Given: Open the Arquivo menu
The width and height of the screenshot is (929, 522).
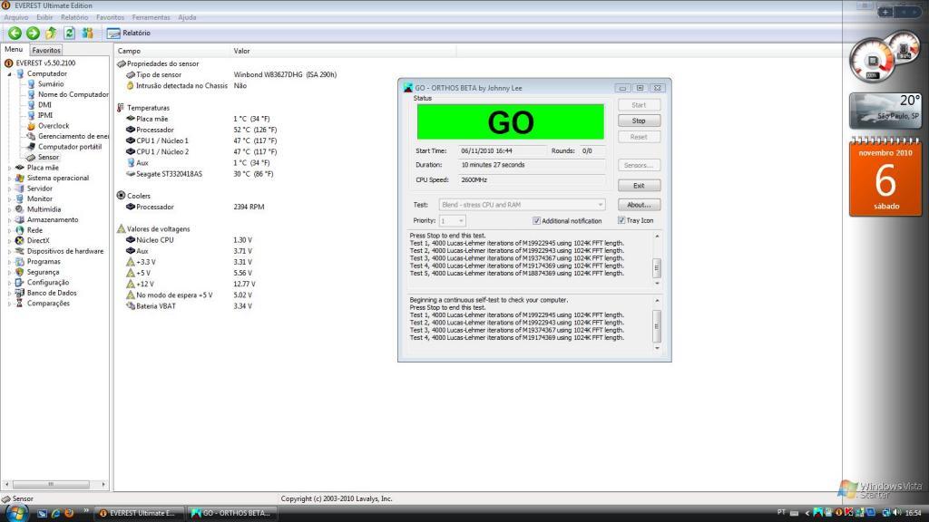Looking at the screenshot, I should click(16, 17).
